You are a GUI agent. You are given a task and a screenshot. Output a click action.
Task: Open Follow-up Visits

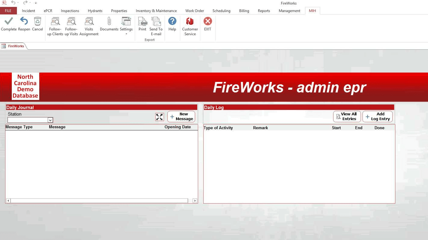(x=71, y=26)
